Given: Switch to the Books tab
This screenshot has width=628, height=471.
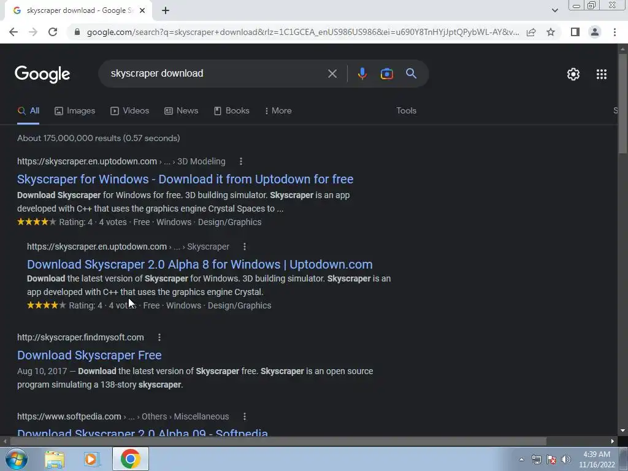Looking at the screenshot, I should coord(232,111).
